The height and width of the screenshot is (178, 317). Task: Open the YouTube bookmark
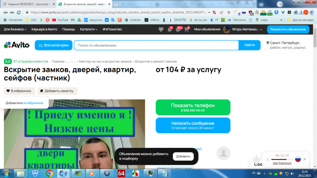(60, 20)
